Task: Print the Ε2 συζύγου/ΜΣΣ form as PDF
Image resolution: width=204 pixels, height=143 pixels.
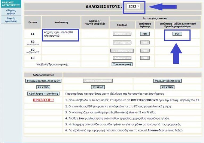Action: point(145,51)
